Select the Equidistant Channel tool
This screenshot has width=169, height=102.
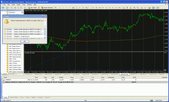(x=73, y=8)
